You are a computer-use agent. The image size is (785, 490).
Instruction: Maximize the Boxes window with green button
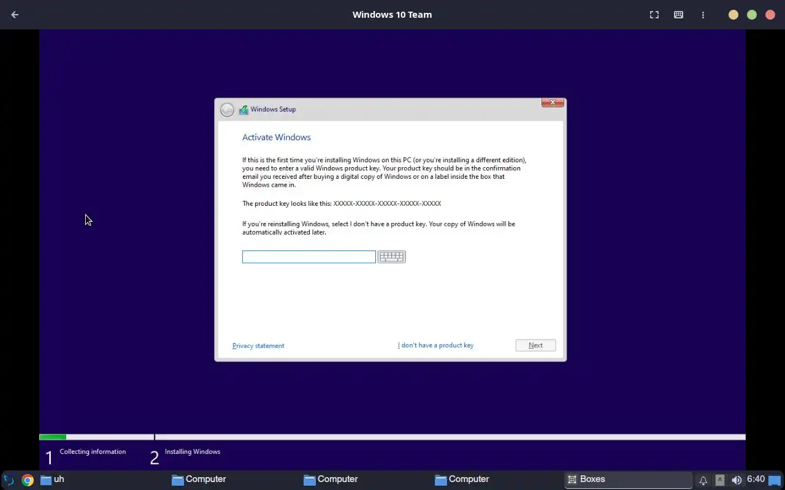752,15
